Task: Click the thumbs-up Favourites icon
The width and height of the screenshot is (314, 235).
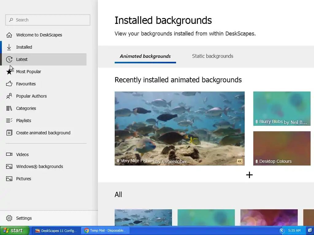Action: [x=9, y=84]
